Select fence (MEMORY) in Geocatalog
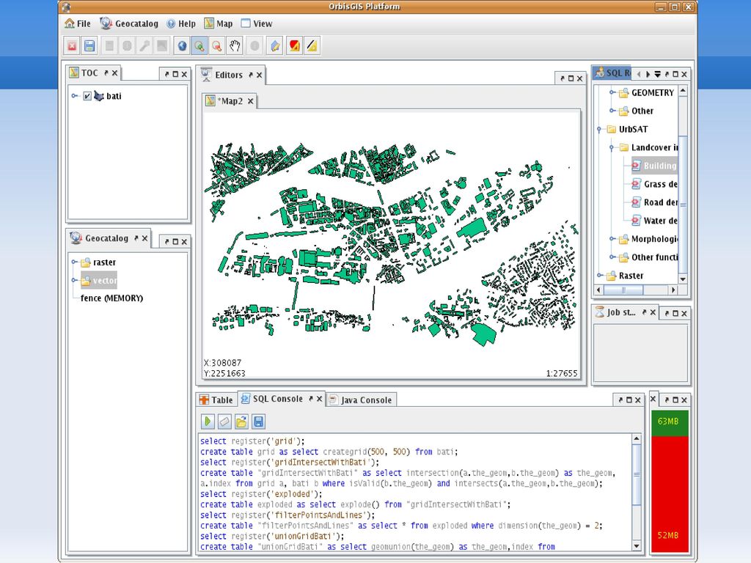This screenshot has height=563, width=751. click(x=111, y=298)
